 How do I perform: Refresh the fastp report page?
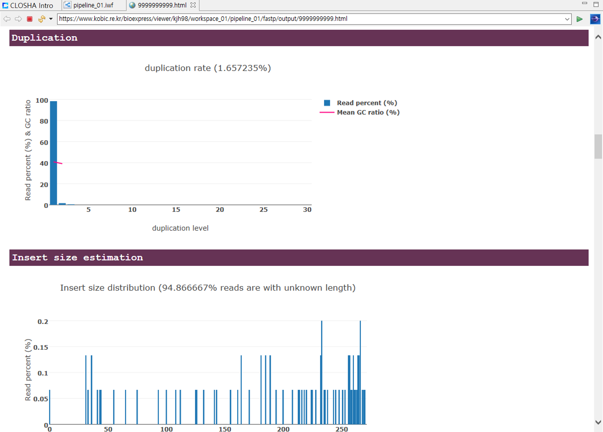pos(42,19)
